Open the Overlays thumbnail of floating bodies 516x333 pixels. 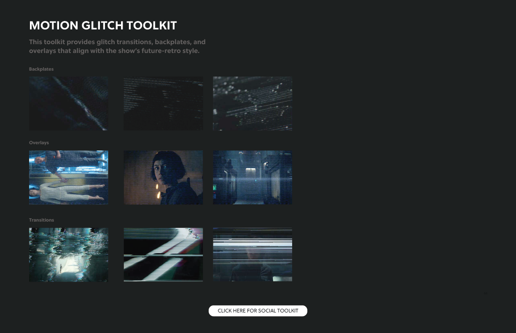(x=69, y=177)
